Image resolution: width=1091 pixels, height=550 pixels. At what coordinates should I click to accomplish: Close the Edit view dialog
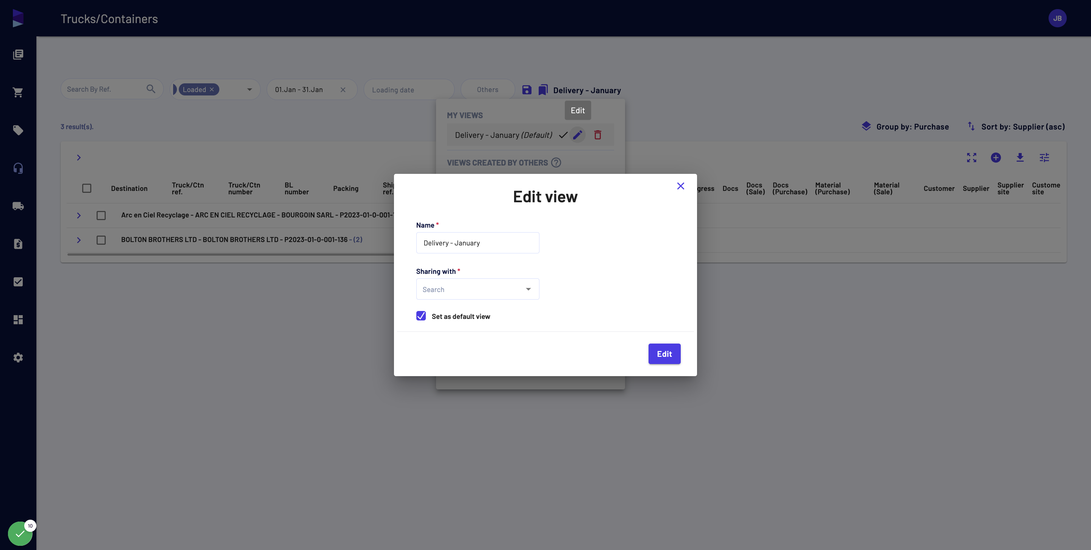click(681, 186)
